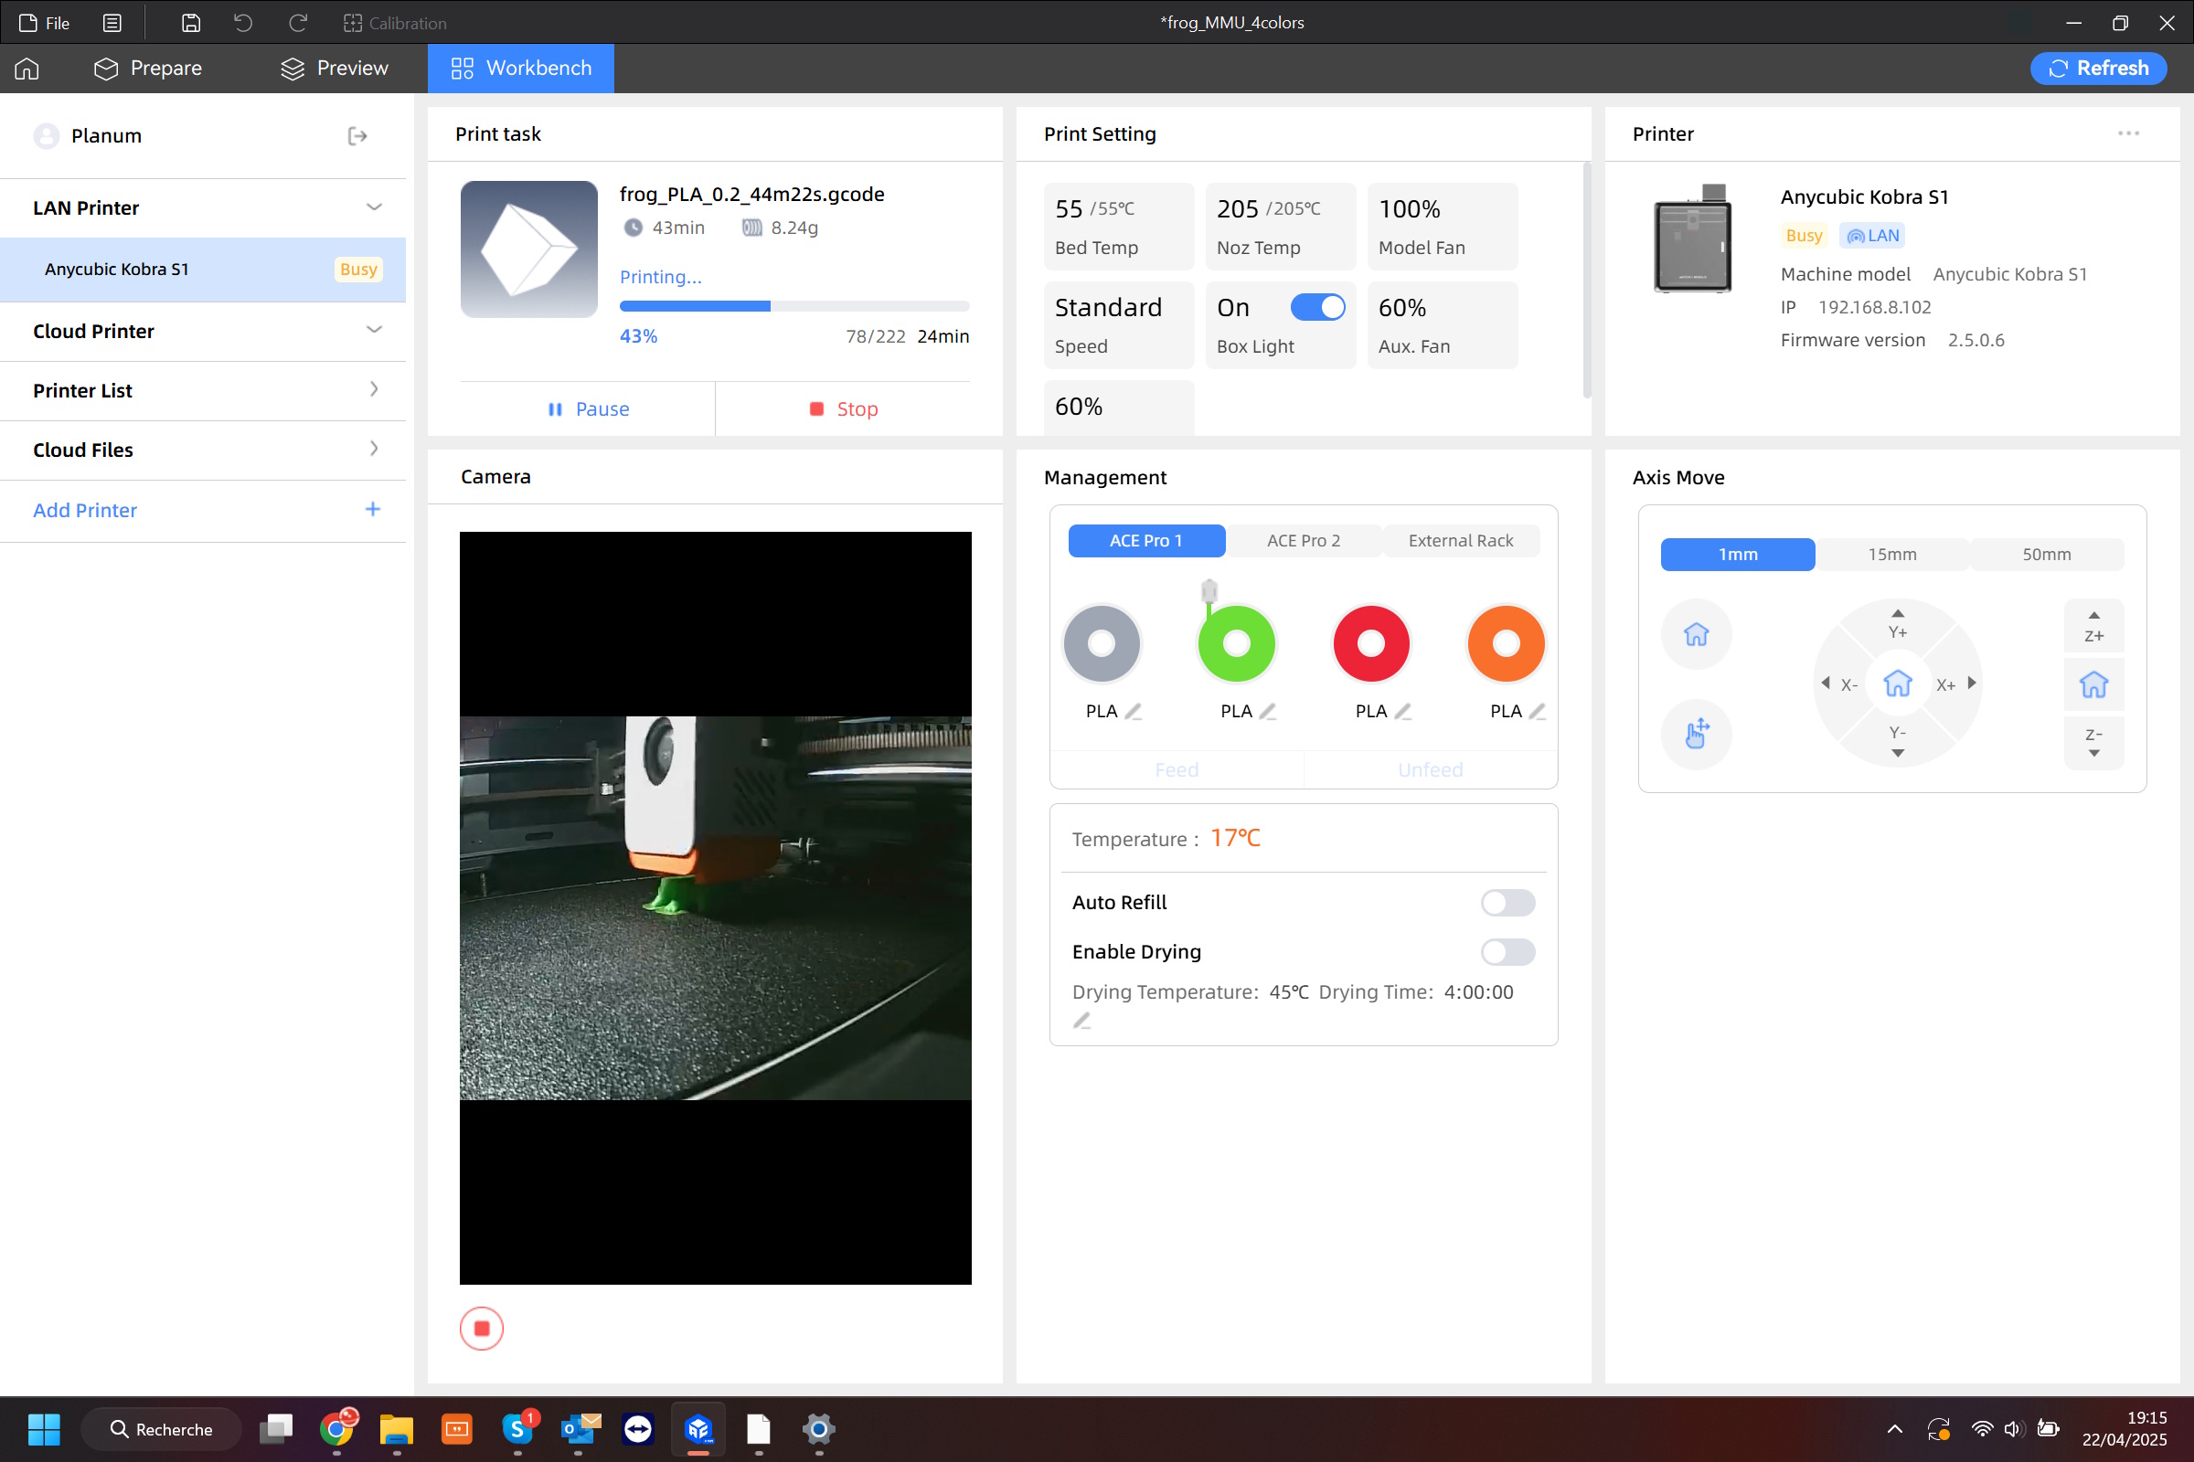This screenshot has width=2194, height=1462.
Task: Open Calibration from the top bar
Action: pyautogui.click(x=395, y=22)
